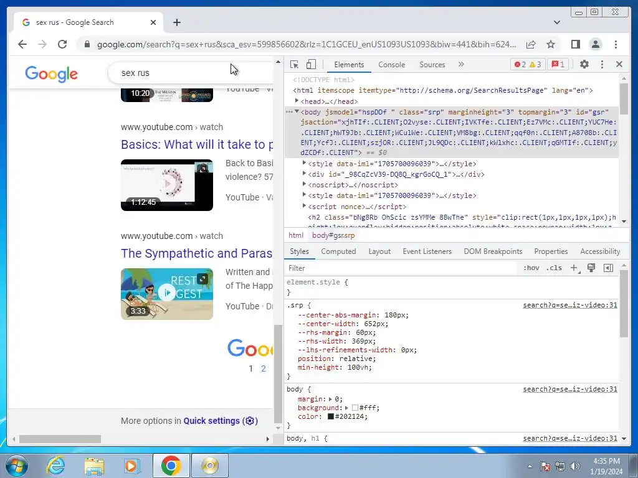The width and height of the screenshot is (638, 478).
Task: Click the min-height 100vh declaration
Action: point(335,367)
